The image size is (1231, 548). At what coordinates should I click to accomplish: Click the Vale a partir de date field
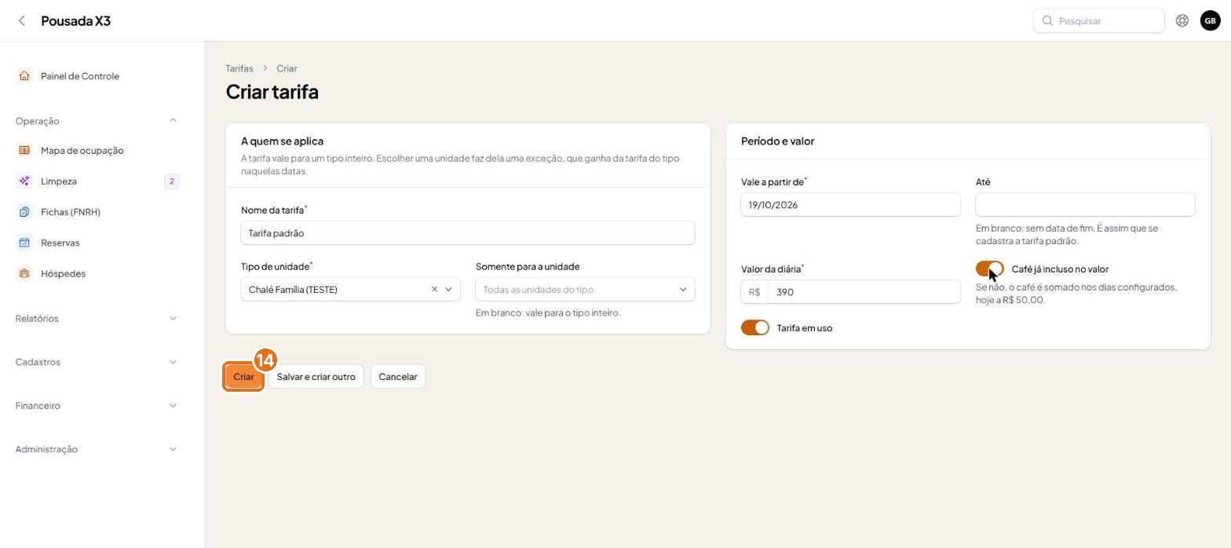[850, 205]
